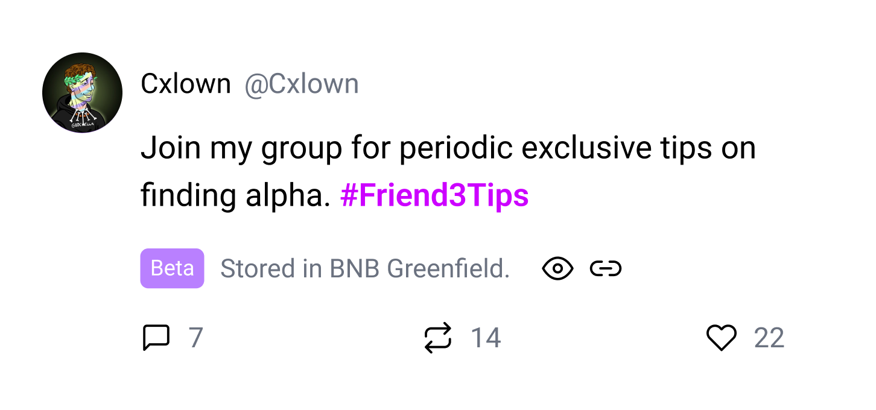Click the 'finding alpha.' text
Screen dimensions: 876x410
[x=235, y=195]
